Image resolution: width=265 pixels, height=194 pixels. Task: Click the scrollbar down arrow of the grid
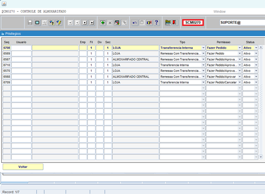coord(261,157)
